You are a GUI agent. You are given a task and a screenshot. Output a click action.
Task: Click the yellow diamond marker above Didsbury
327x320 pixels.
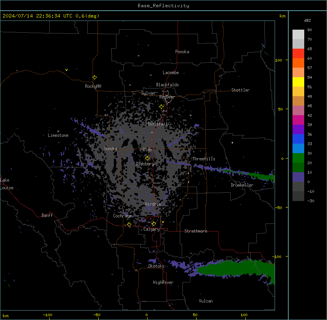[147, 158]
